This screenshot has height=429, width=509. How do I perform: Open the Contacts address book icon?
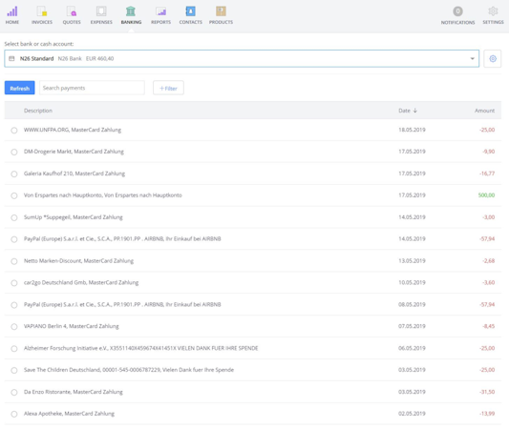pyautogui.click(x=191, y=11)
